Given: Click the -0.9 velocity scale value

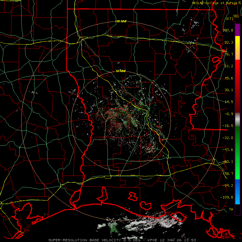Looking at the screenshot, I should [229, 114].
